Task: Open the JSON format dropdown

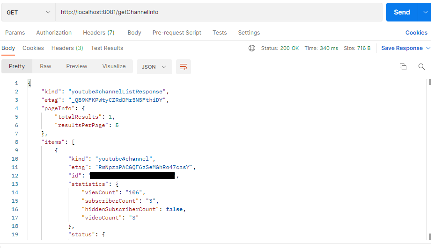Action: click(x=154, y=67)
